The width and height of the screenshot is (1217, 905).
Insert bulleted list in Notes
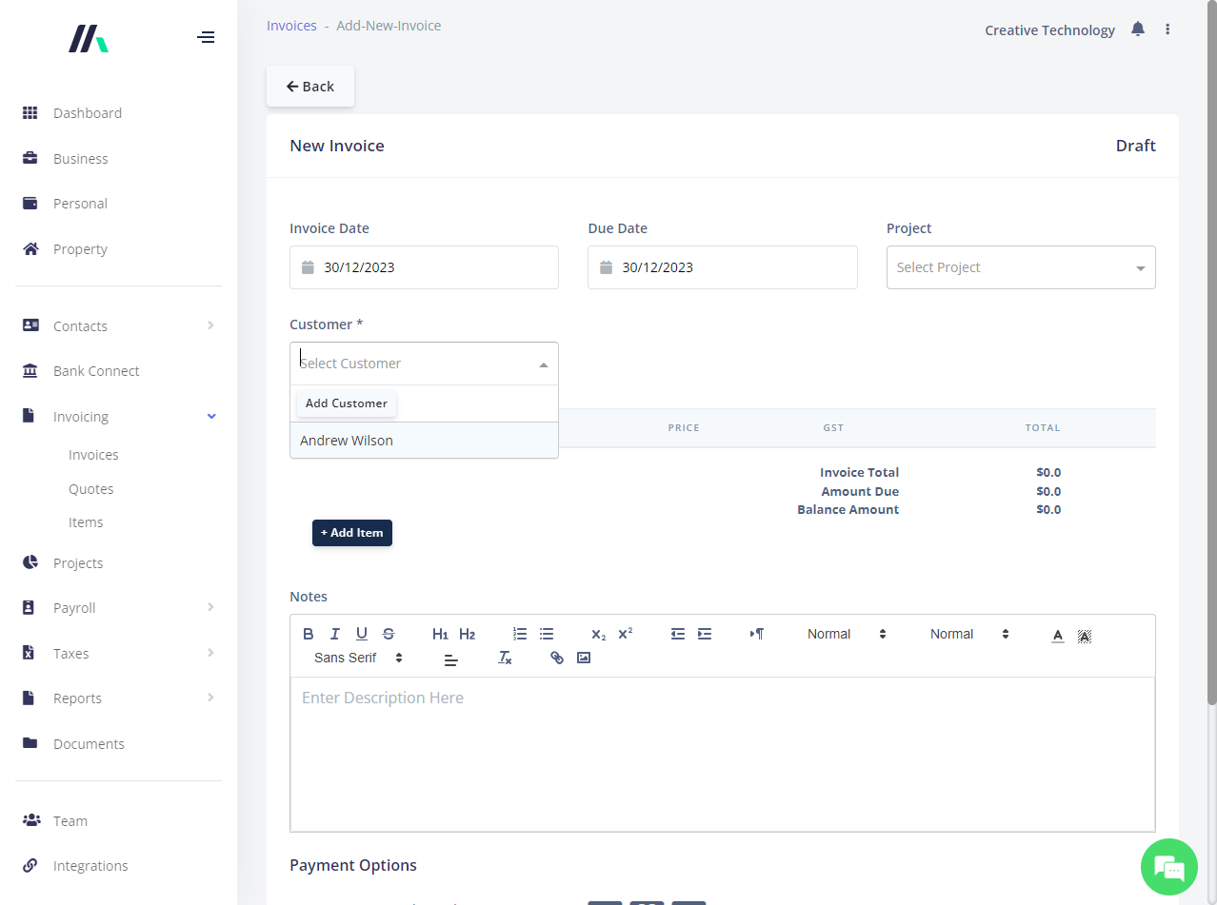click(x=547, y=634)
